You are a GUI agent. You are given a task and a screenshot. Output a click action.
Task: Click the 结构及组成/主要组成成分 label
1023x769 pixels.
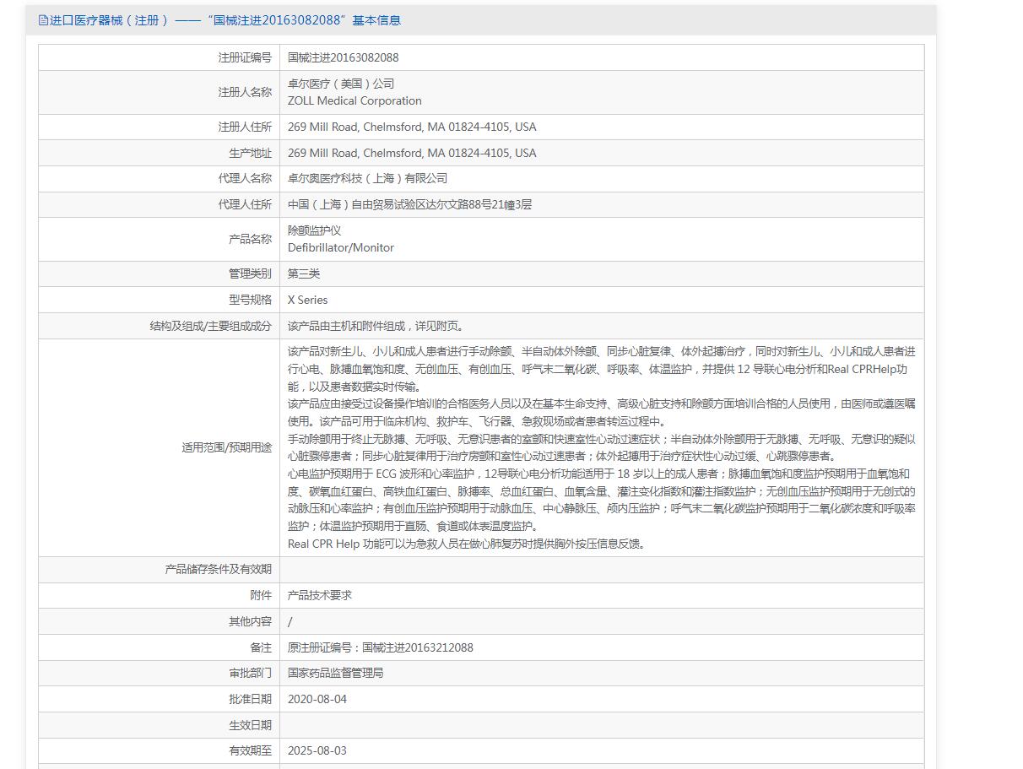pos(211,326)
